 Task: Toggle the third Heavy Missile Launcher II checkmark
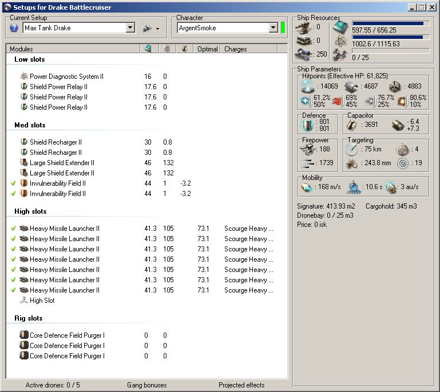(13, 249)
